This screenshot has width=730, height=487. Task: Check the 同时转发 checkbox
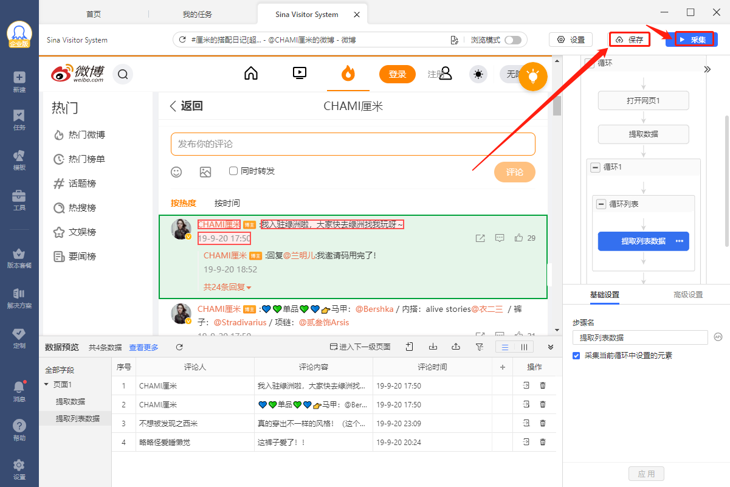pyautogui.click(x=233, y=171)
